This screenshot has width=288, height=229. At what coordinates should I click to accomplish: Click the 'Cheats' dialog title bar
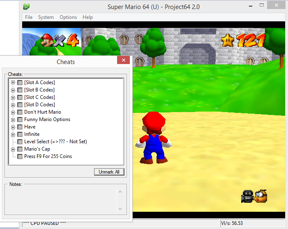coord(66,62)
